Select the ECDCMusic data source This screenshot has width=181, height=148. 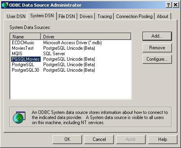pyautogui.click(x=23, y=43)
